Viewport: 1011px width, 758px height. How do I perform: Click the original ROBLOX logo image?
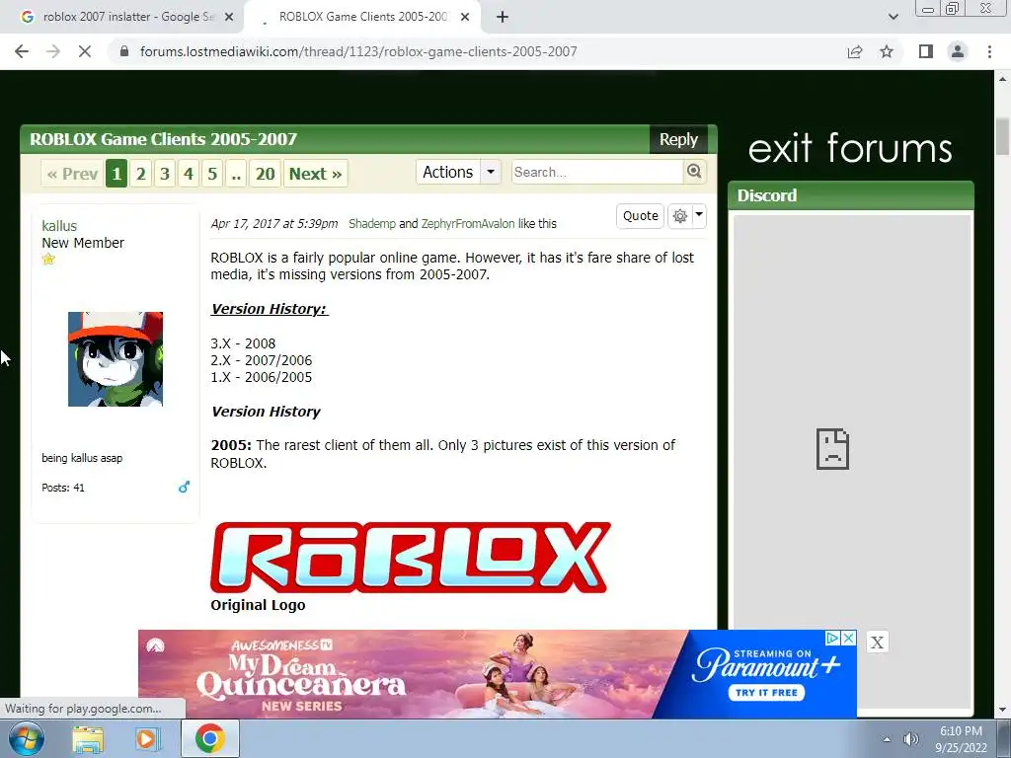tap(411, 558)
